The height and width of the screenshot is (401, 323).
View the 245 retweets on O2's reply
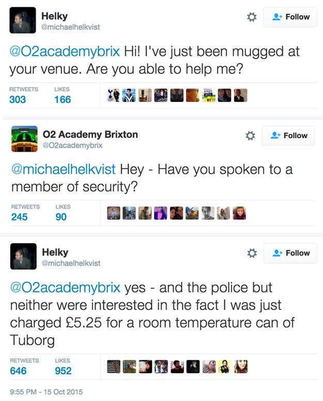tap(20, 217)
